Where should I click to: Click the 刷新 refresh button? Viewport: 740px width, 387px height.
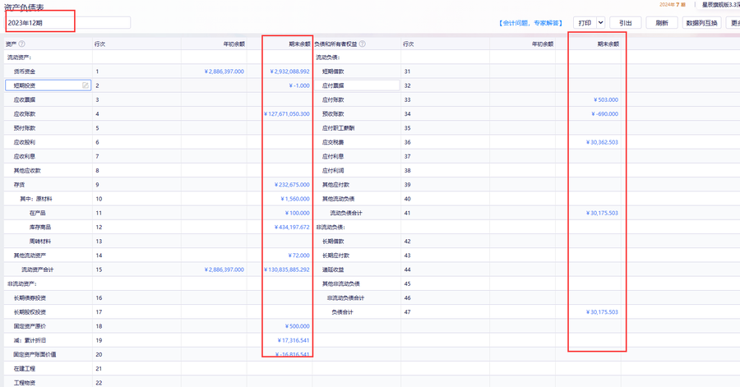point(662,23)
